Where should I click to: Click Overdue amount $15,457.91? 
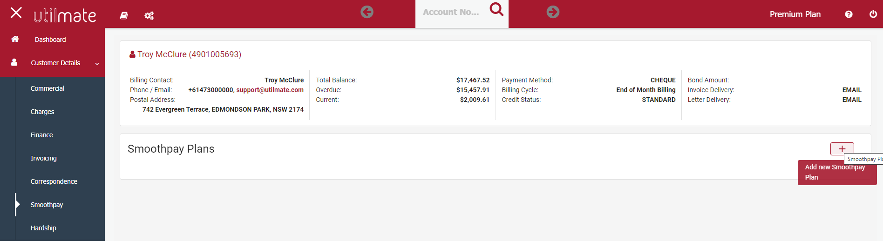[473, 90]
